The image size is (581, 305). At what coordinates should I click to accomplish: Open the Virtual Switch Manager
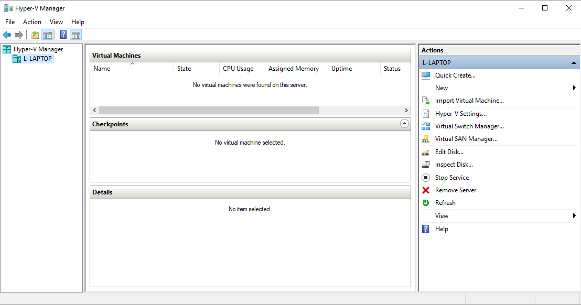469,126
